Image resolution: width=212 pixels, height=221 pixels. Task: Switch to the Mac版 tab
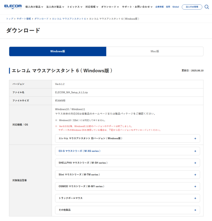click(x=155, y=52)
